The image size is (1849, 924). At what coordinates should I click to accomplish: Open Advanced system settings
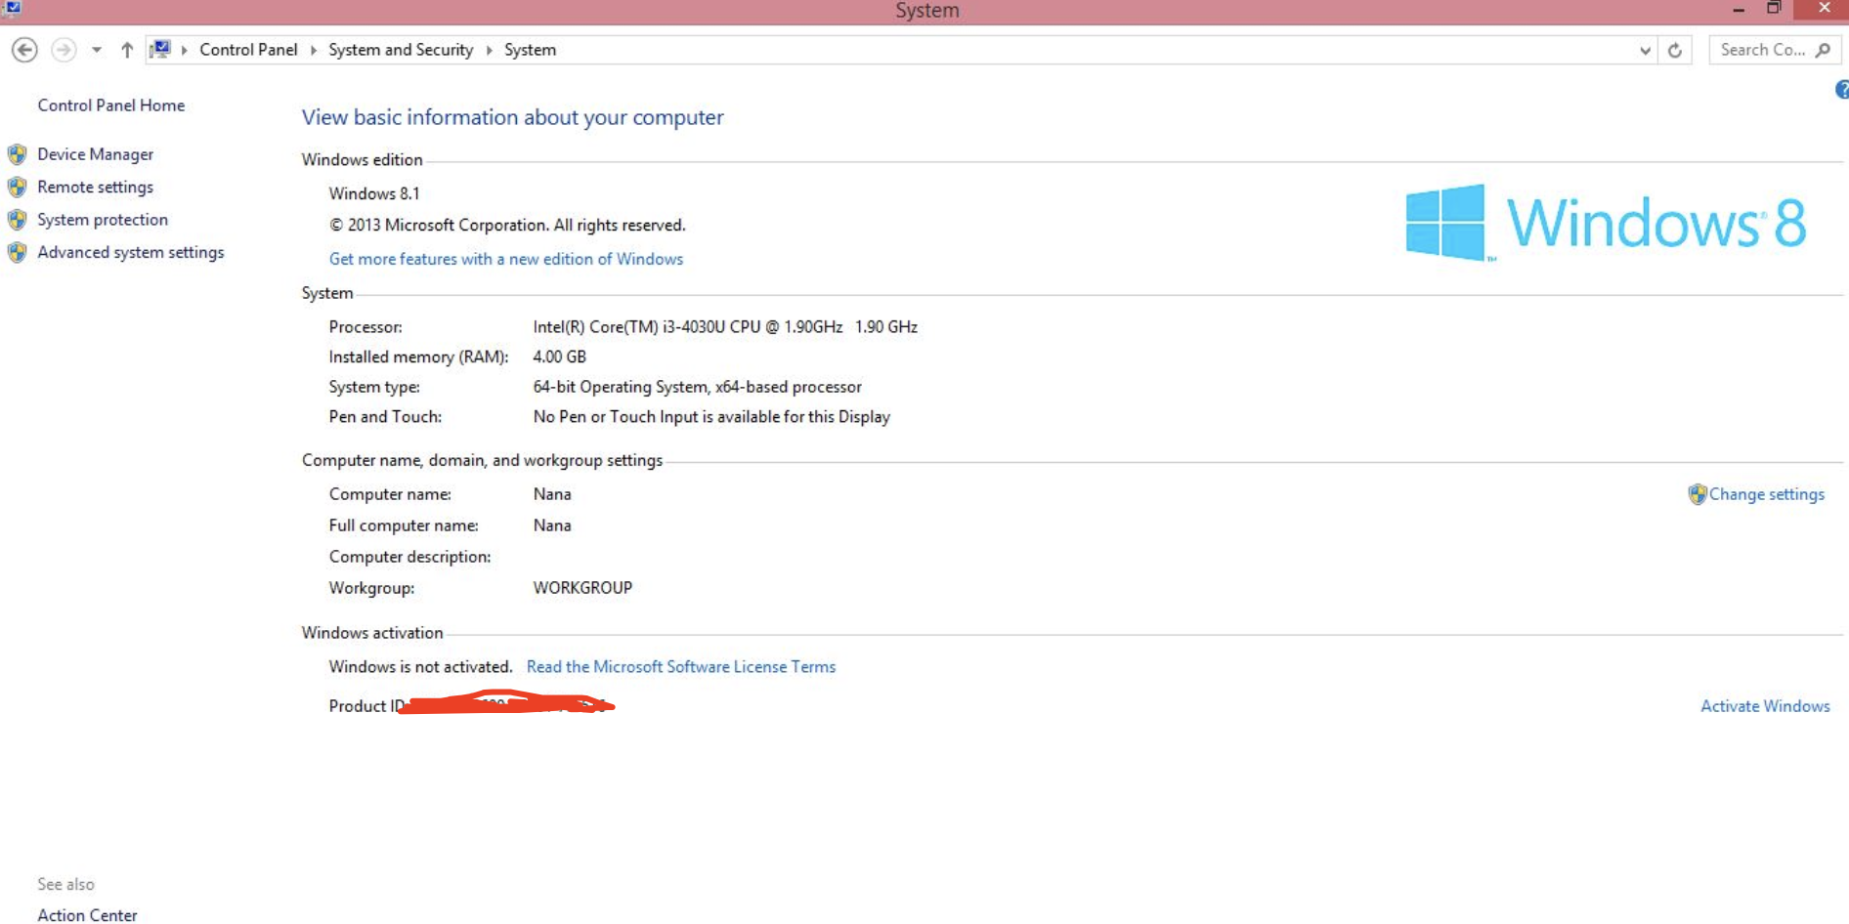pyautogui.click(x=130, y=252)
